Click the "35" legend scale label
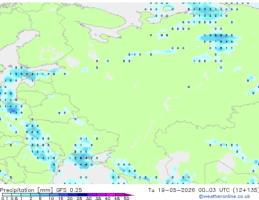The image size is (259, 200). point(98,198)
